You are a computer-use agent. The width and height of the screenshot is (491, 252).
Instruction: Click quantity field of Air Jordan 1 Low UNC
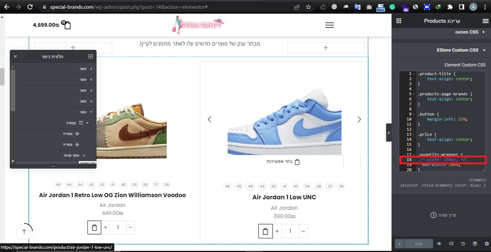click(x=290, y=231)
